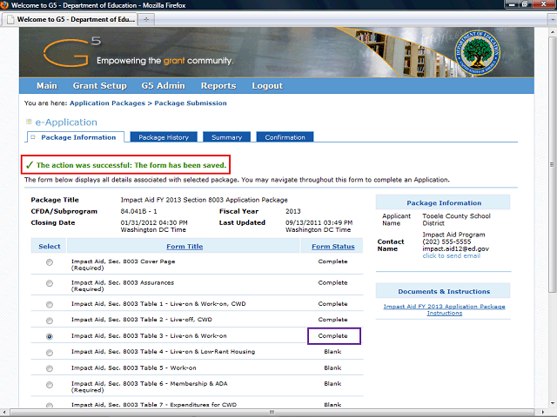557x417 pixels.
Task: Select Table 6 Membership & ADA radio button
Action: pos(49,387)
